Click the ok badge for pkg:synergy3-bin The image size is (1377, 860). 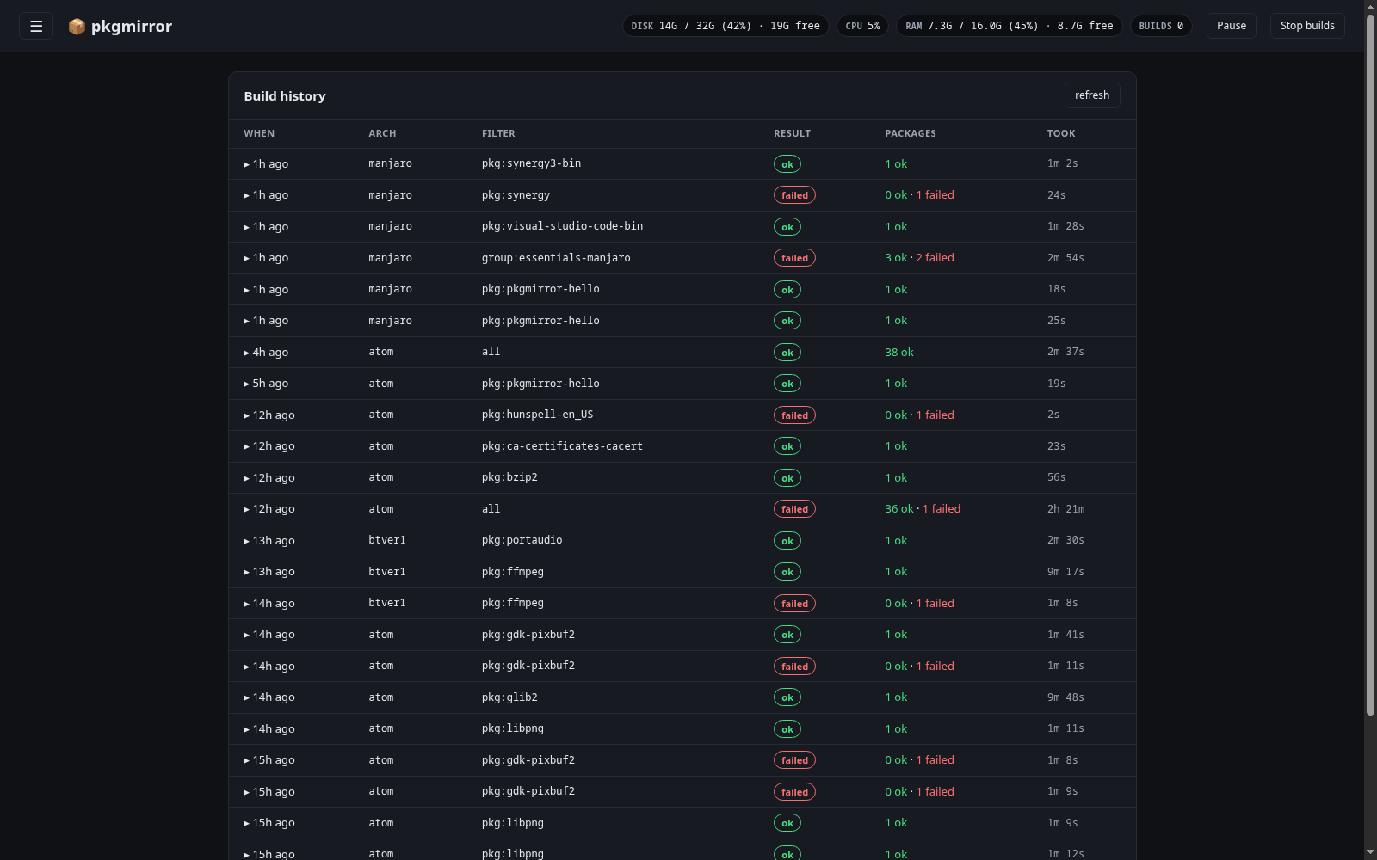tap(787, 163)
